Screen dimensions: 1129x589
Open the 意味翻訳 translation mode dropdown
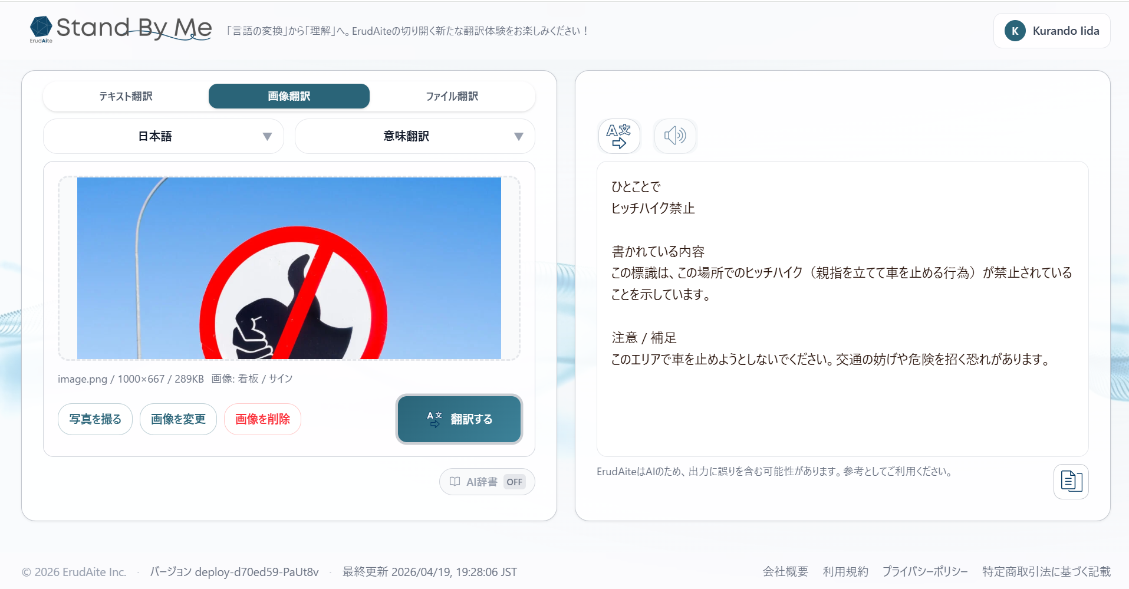(414, 136)
